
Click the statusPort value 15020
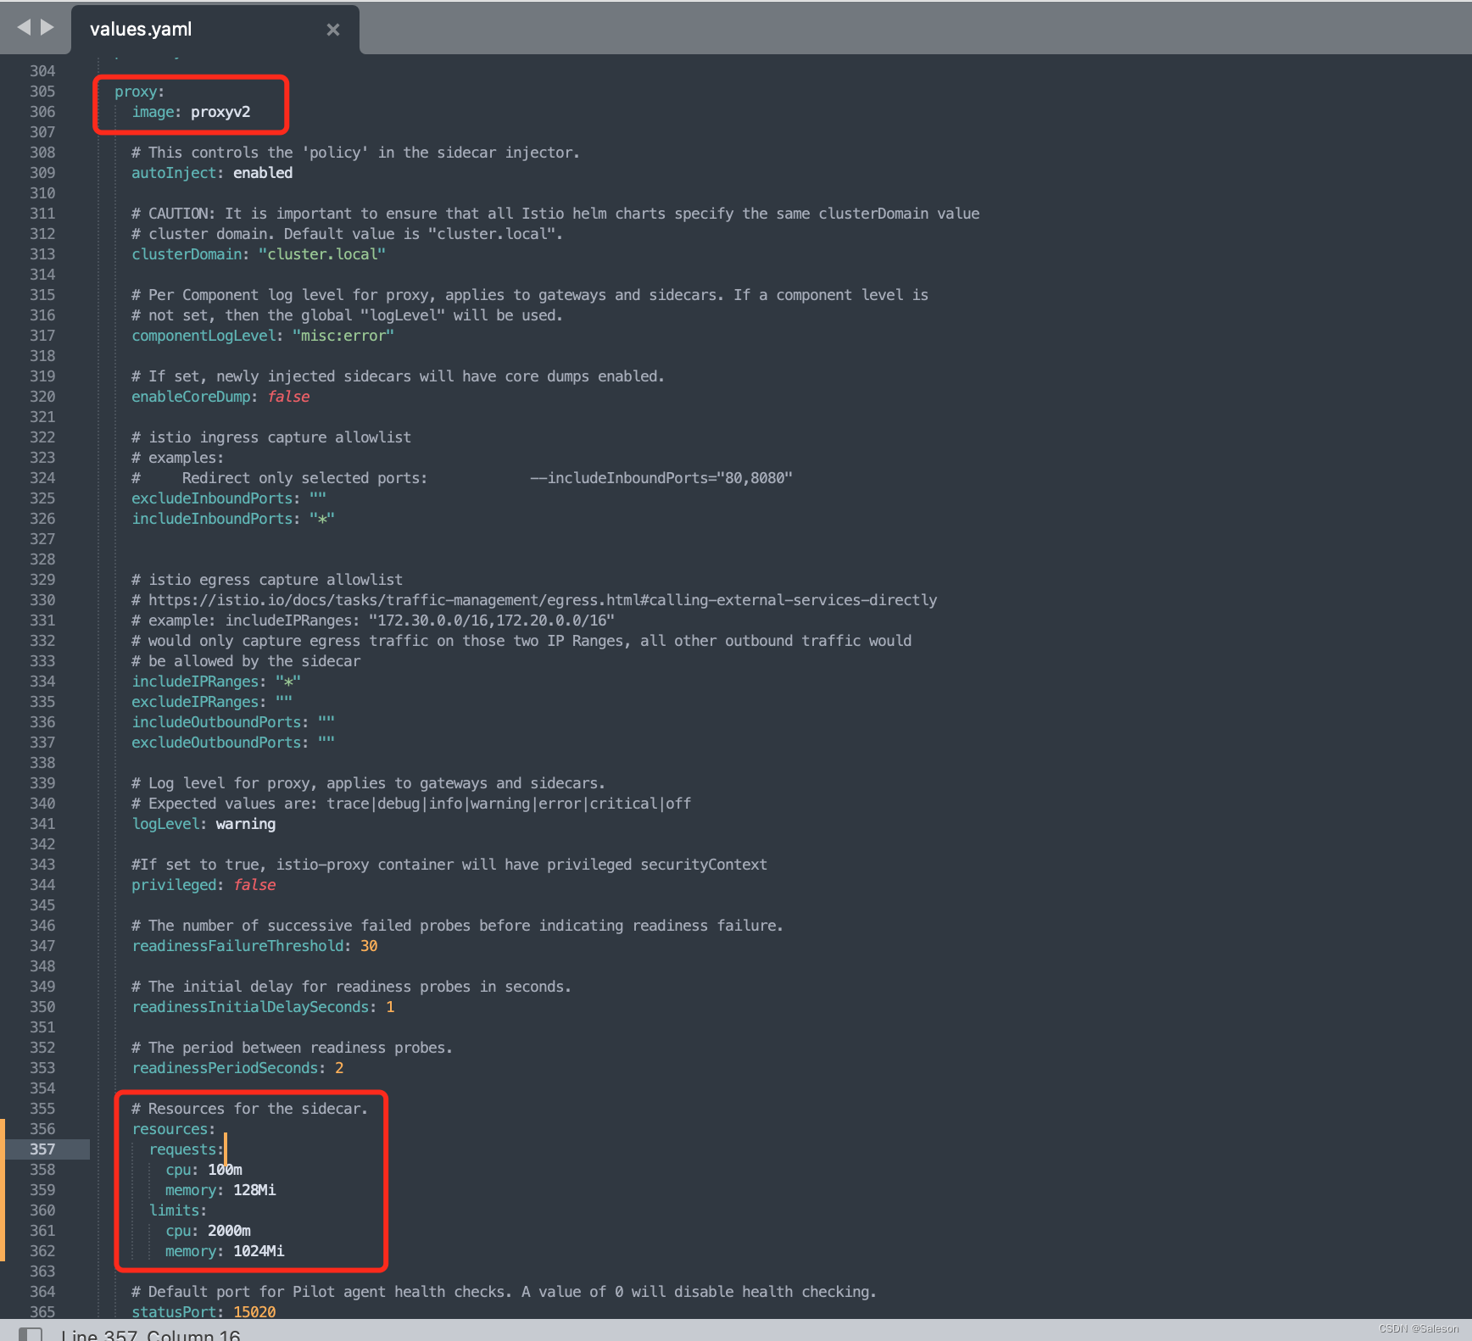[254, 1311]
